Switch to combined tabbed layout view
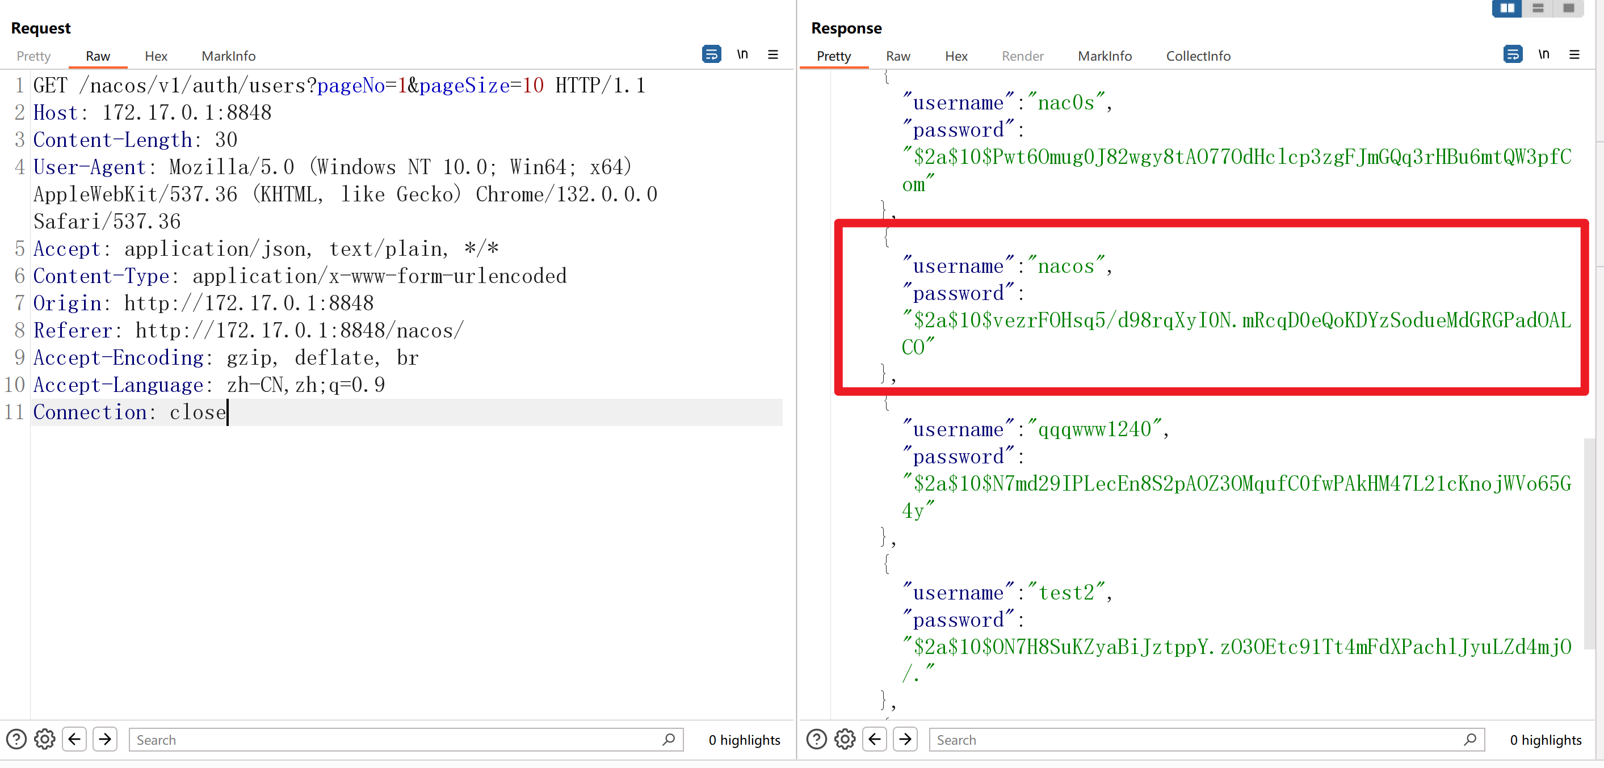The width and height of the screenshot is (1604, 768). (1568, 8)
